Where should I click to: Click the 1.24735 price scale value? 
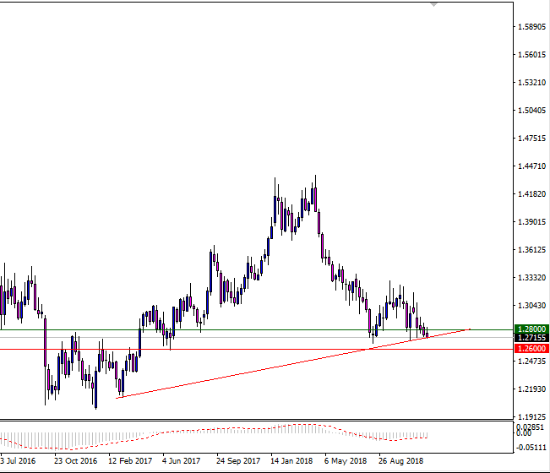(532, 362)
